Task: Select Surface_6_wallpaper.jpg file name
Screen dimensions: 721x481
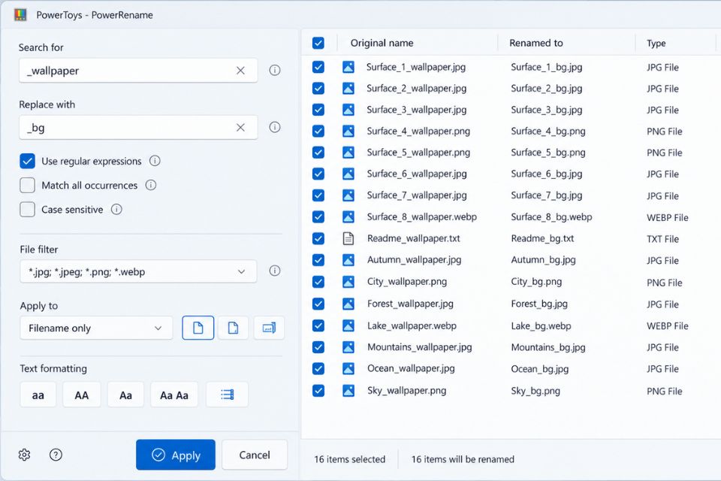Action: pos(417,174)
